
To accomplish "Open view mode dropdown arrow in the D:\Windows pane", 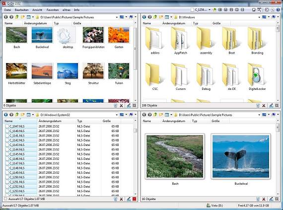I will tap(171, 17).
